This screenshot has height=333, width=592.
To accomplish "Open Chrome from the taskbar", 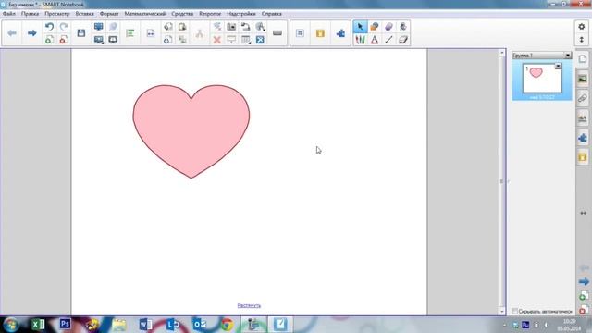I will coord(227,325).
